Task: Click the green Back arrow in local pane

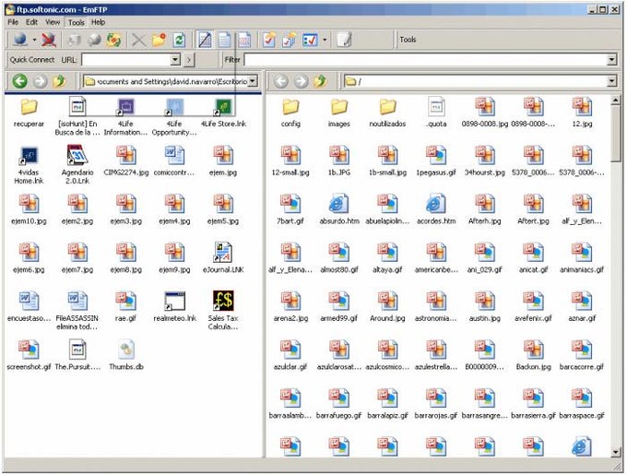Action: (19, 81)
